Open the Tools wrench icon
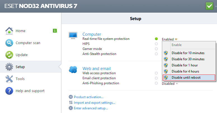This screenshot has height=113, width=217. tap(9, 79)
